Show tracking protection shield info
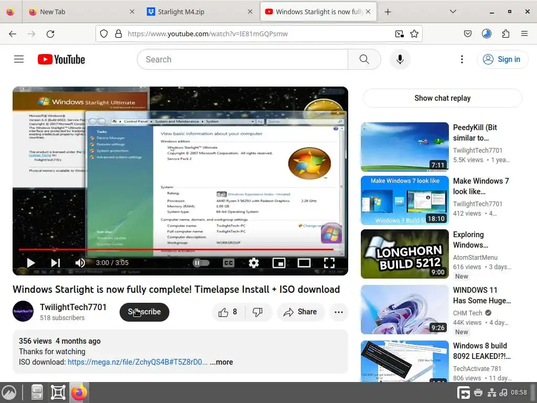Image resolution: width=537 pixels, height=403 pixels. 104,34
